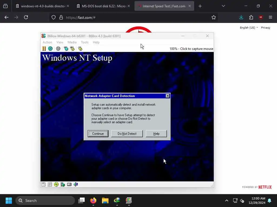Open File Explorer from the taskbar
277x207 pixels.
(x=105, y=201)
